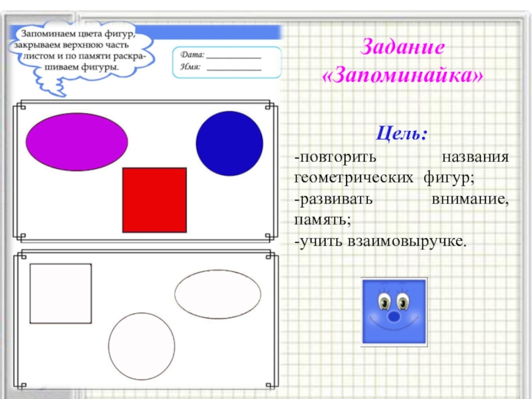
Task: Select the empty square outline
Action: point(61,293)
